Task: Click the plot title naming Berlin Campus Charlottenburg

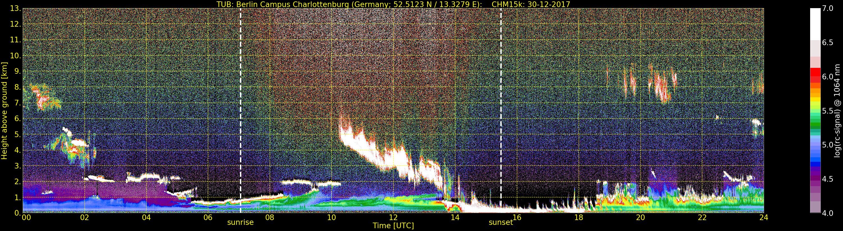Action: pos(393,4)
